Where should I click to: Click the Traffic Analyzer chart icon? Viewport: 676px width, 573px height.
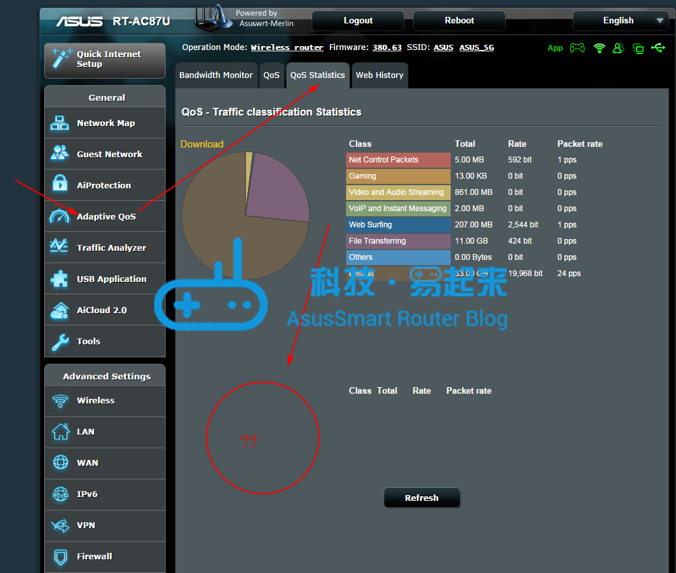click(x=59, y=246)
